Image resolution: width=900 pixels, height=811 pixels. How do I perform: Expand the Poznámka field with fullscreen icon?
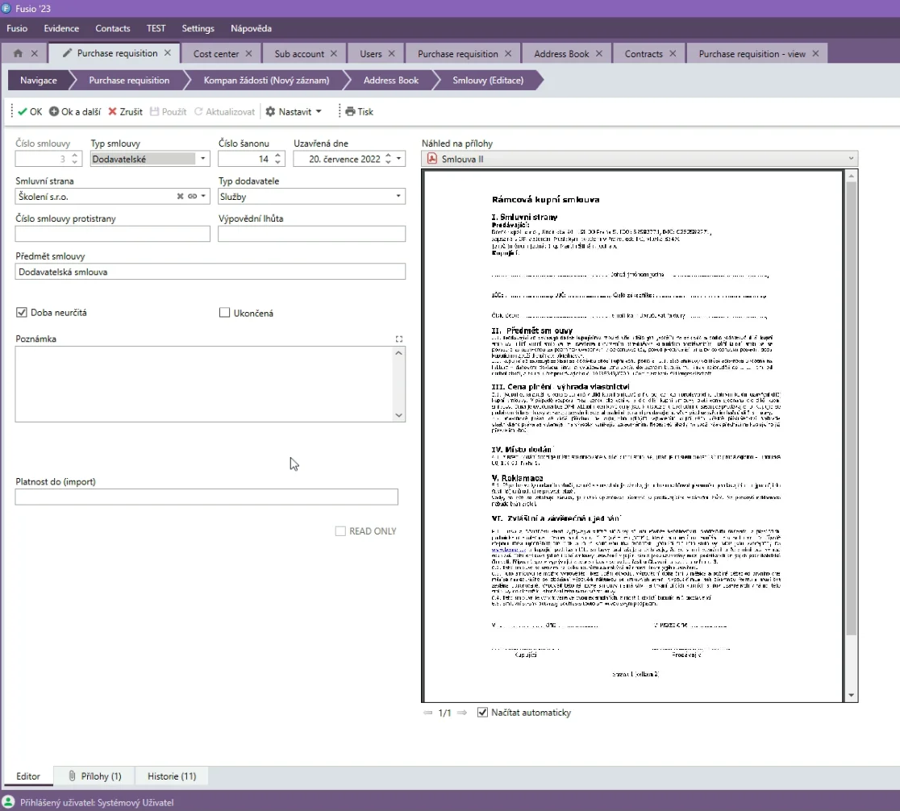[399, 339]
